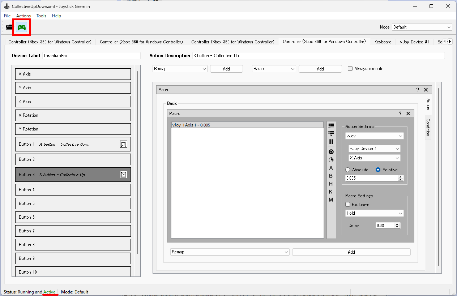Select Button 4 in the input list
457x296 pixels.
73,190
